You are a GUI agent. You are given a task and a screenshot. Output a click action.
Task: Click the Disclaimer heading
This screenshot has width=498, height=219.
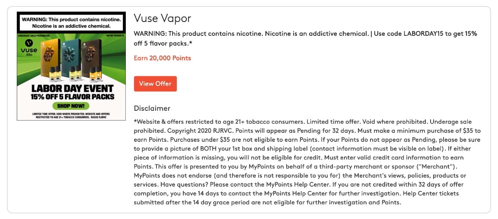click(152, 108)
